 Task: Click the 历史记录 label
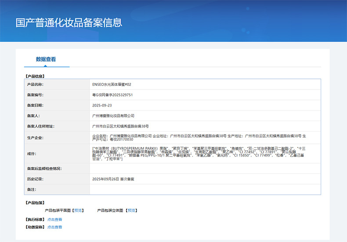[35, 179]
